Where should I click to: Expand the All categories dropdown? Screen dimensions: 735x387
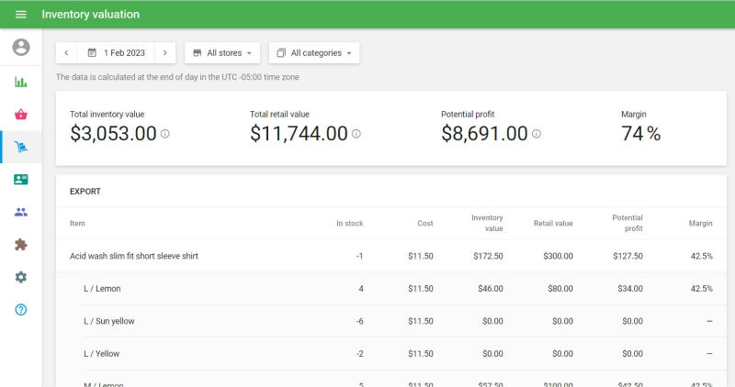click(315, 53)
